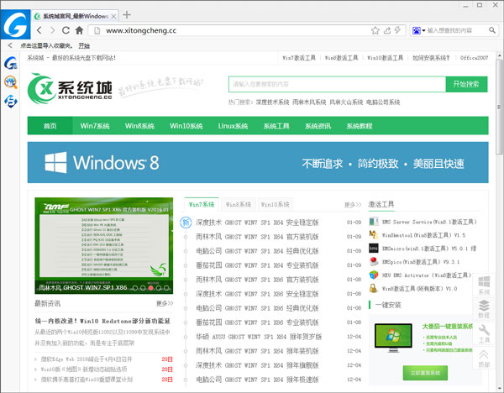Select Win10系统 in green nav bar
Screen dimensions: 504x393
tap(186, 126)
